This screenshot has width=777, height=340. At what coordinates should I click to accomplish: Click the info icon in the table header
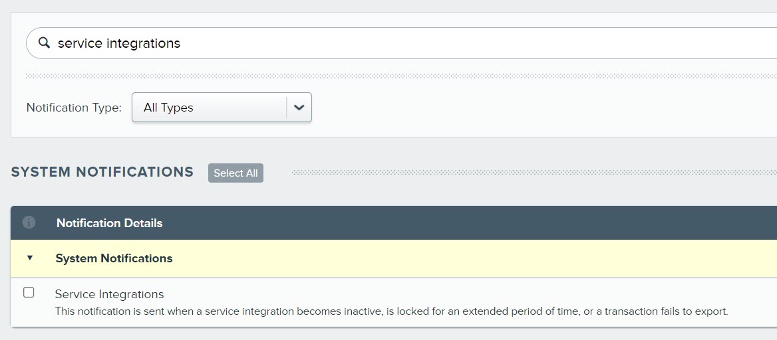29,222
